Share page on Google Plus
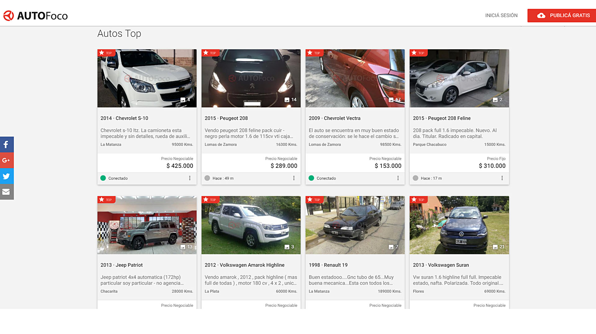This screenshot has height=334, width=596. (x=7, y=160)
